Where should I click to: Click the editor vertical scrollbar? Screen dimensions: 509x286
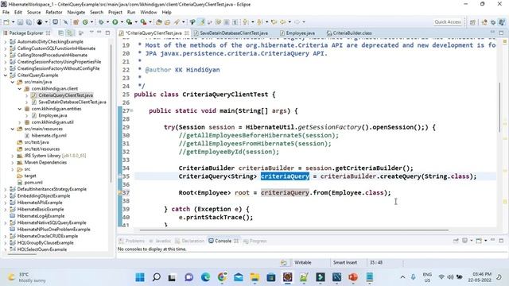coord(500,107)
